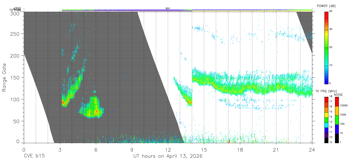Click the TX frequency color bar
The width and height of the screenshot is (351, 162).
tap(326, 120)
